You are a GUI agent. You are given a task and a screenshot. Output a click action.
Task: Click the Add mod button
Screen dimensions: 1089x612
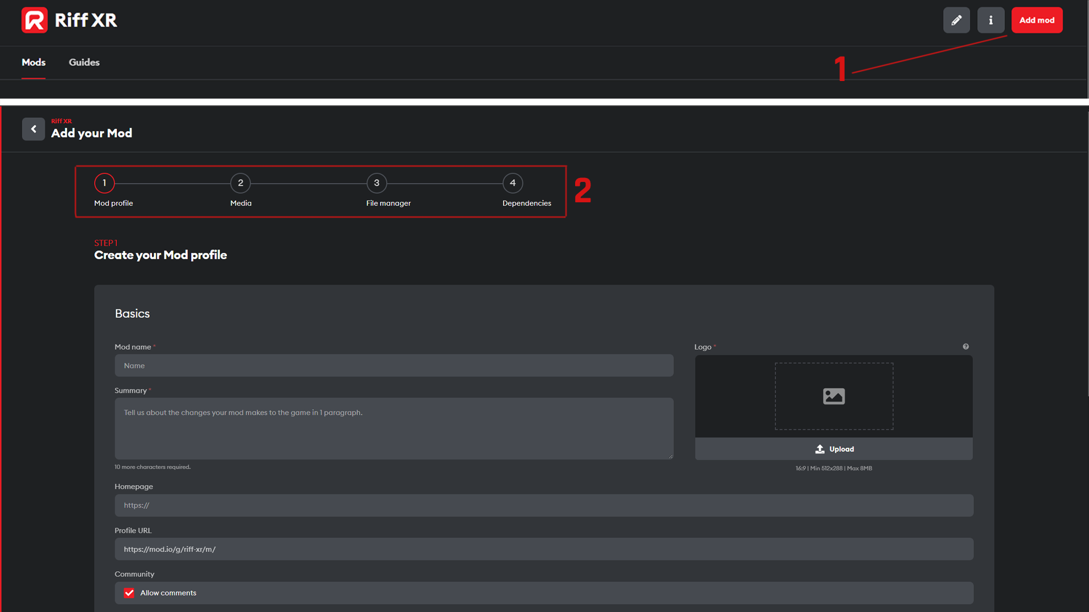[x=1037, y=20]
